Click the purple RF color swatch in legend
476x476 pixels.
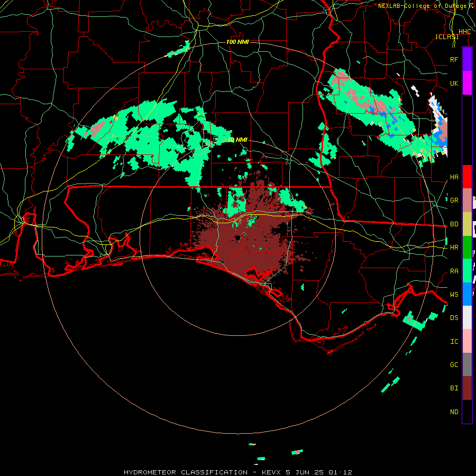(467, 59)
